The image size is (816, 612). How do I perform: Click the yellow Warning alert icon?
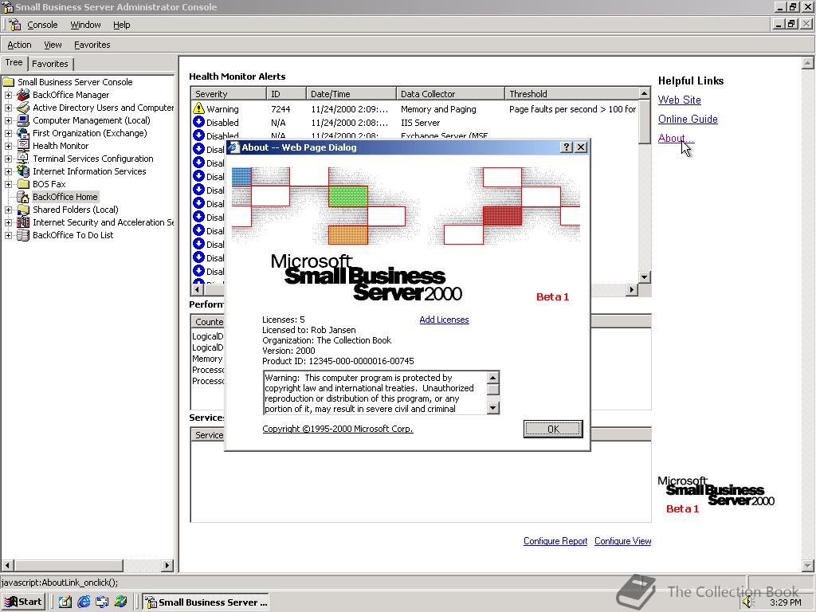[198, 108]
